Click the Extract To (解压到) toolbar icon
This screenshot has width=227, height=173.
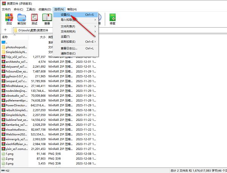(x=22, y=17)
